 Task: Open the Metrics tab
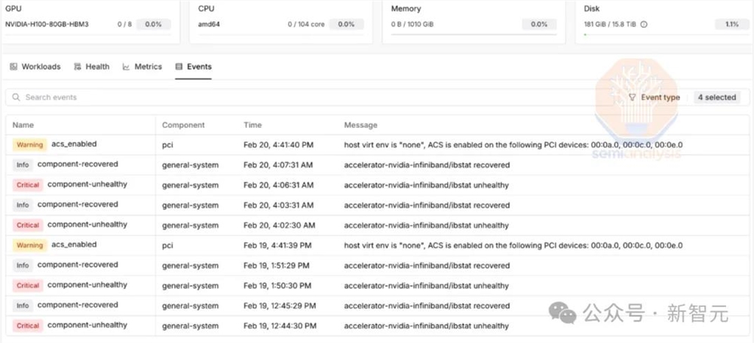[x=148, y=67]
